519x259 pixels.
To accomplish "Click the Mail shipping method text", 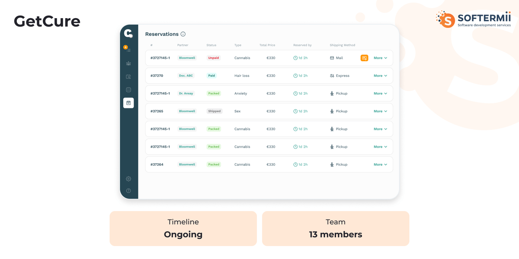I will click(x=340, y=58).
